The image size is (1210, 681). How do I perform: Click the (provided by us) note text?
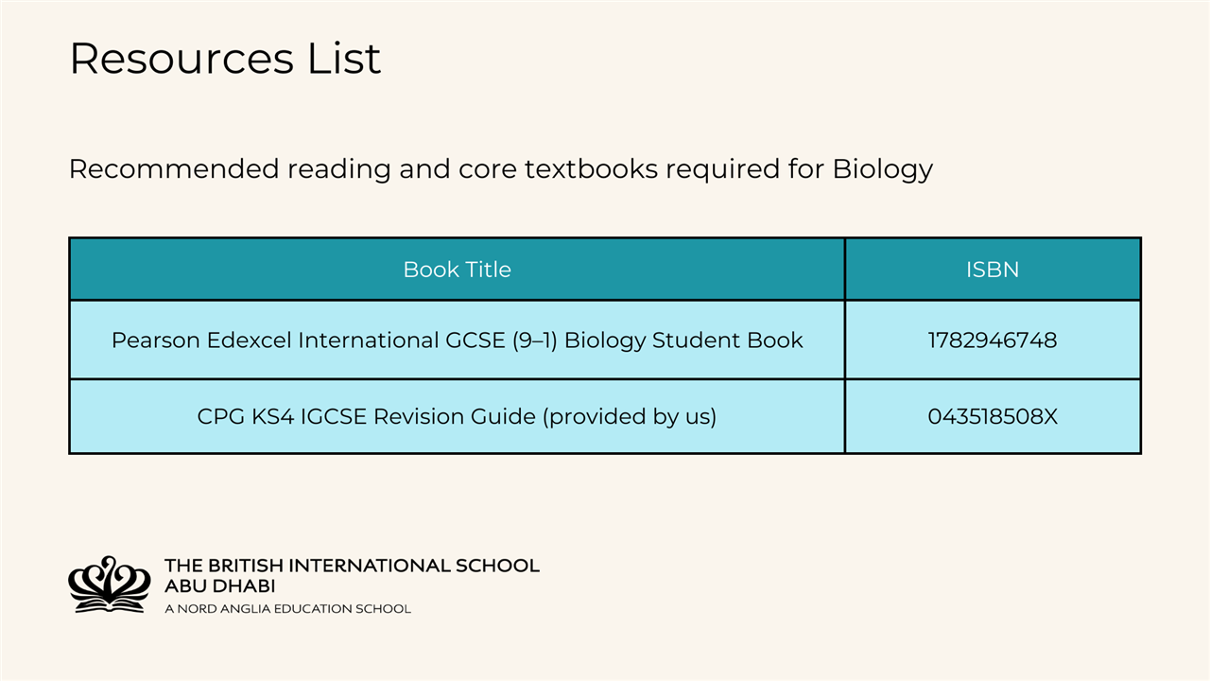[629, 416]
